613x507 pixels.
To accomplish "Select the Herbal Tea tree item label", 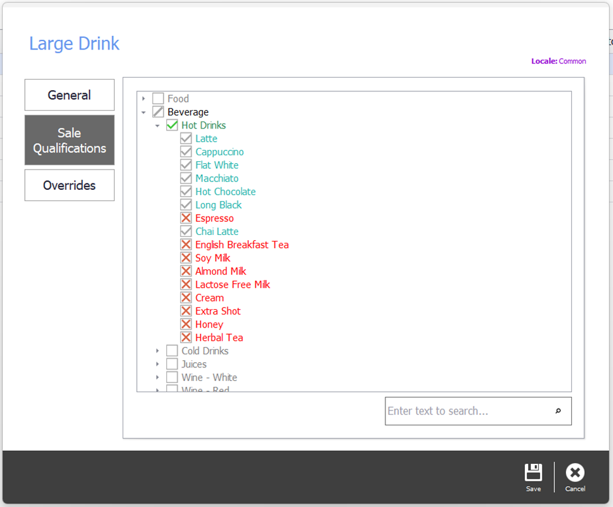I will (219, 338).
